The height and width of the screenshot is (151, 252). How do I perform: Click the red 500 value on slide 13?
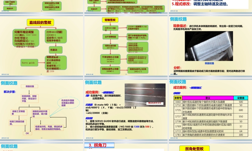(x=147, y=127)
